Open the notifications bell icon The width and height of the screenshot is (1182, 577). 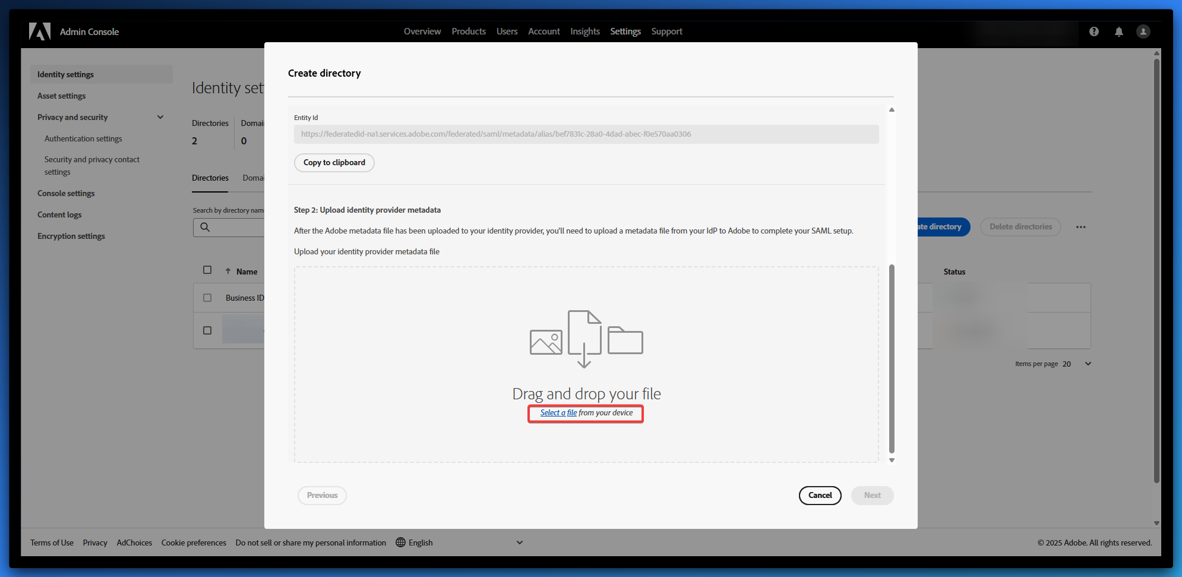1118,31
